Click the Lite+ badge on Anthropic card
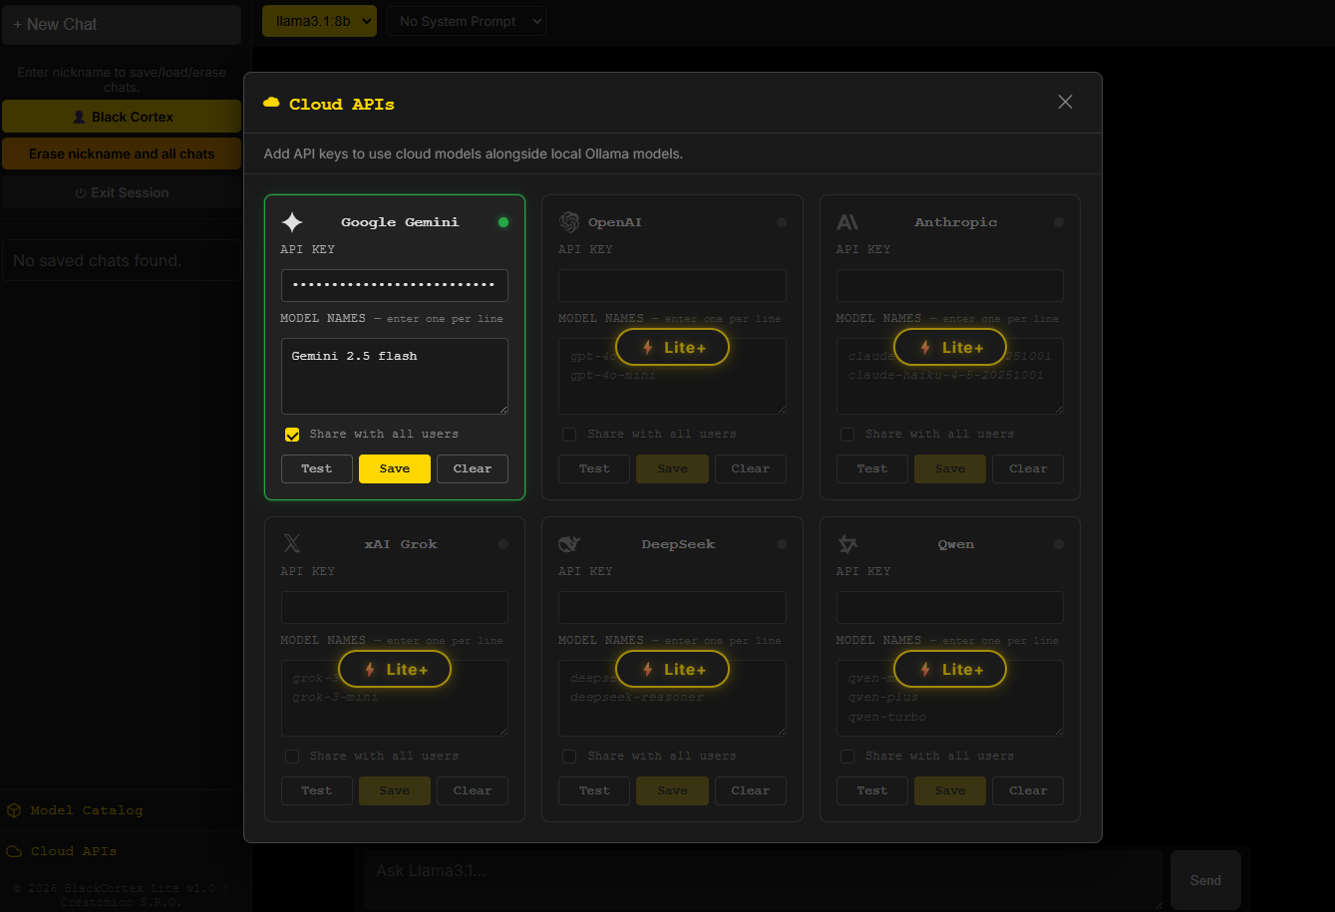The width and height of the screenshot is (1335, 912). tap(950, 347)
